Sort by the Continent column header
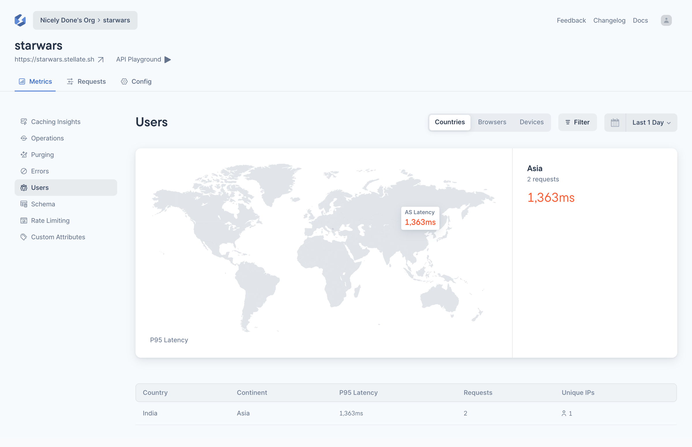This screenshot has width=692, height=447. coord(252,393)
